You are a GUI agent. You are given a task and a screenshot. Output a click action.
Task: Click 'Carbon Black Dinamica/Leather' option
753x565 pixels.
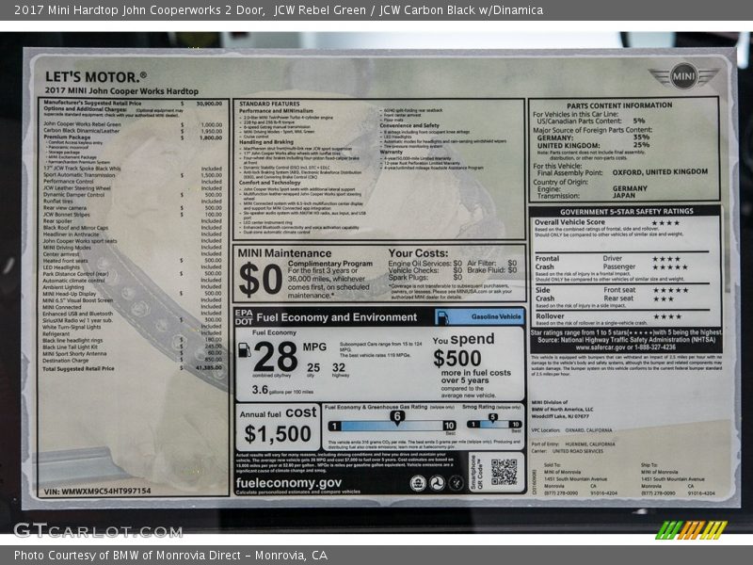click(133, 131)
